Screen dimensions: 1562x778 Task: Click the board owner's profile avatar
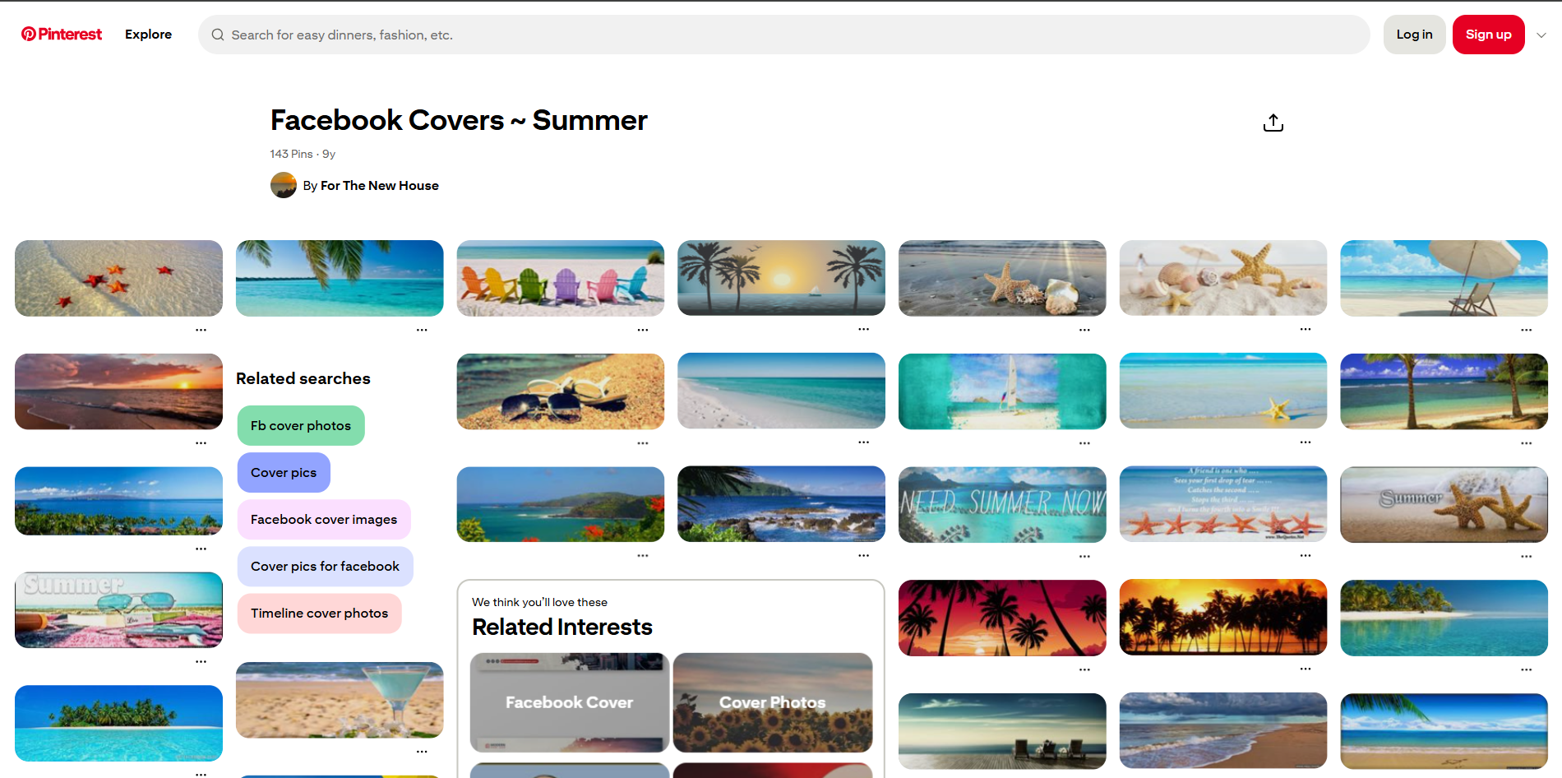pos(284,185)
